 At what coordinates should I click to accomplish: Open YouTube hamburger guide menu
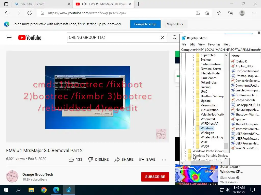pyautogui.click(x=9, y=38)
